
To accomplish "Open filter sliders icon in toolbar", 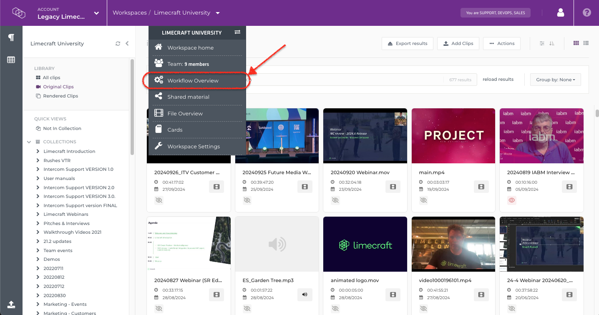I will (x=542, y=43).
